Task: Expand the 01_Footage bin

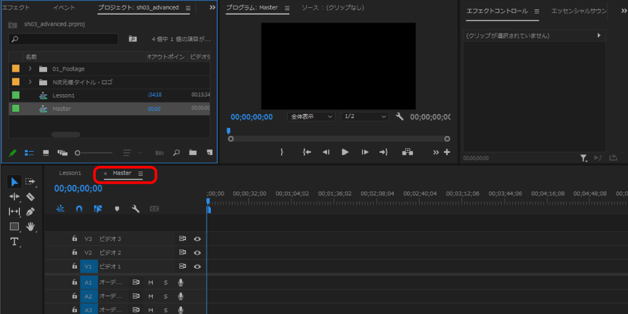Action: pyautogui.click(x=30, y=69)
